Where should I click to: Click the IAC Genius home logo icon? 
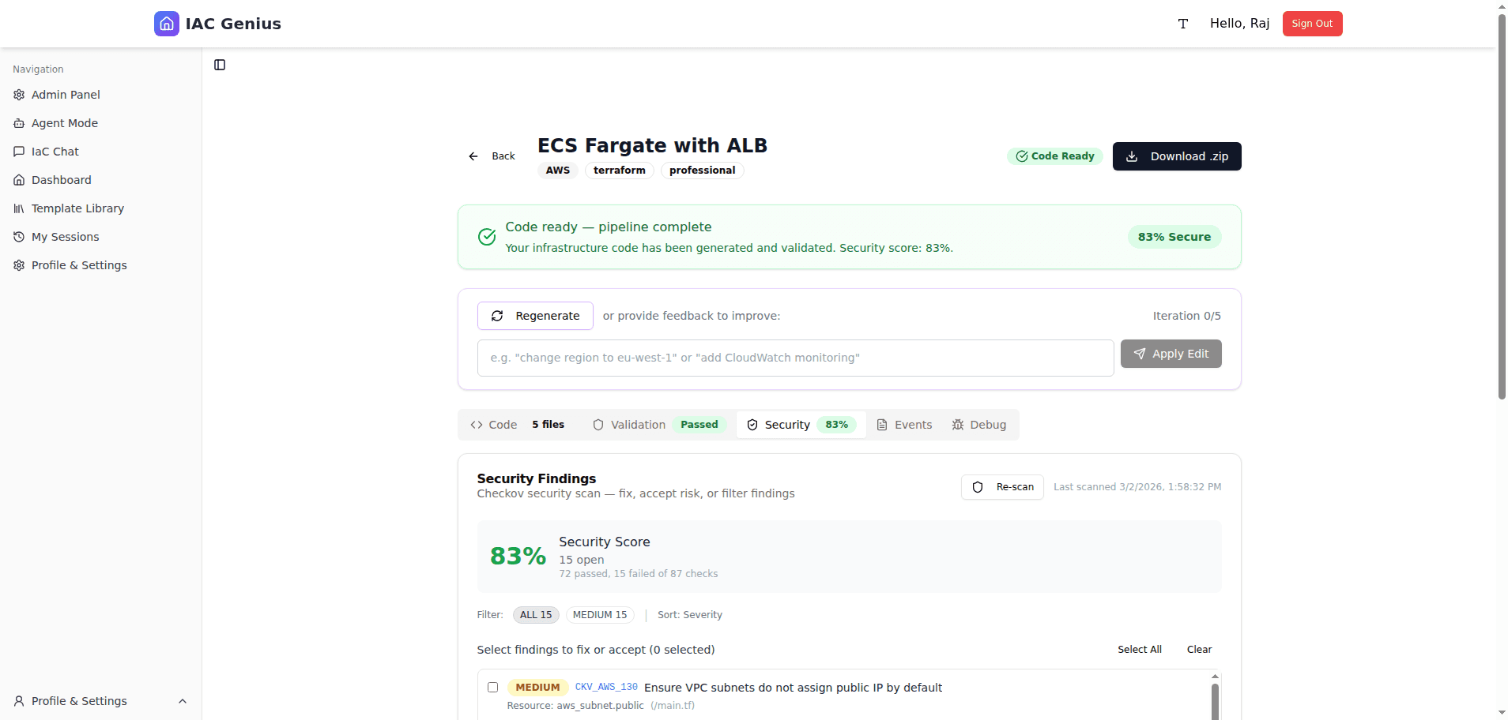coord(167,24)
